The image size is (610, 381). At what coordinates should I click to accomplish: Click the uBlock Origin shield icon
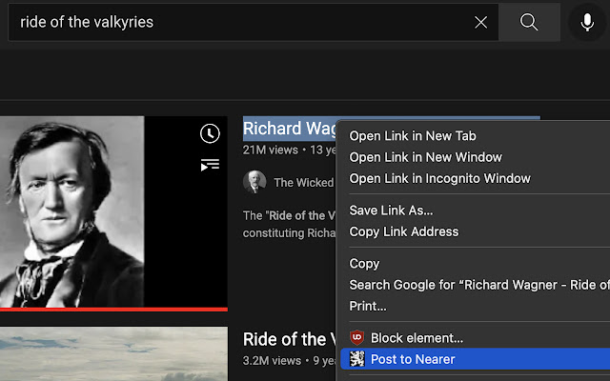pyautogui.click(x=356, y=337)
